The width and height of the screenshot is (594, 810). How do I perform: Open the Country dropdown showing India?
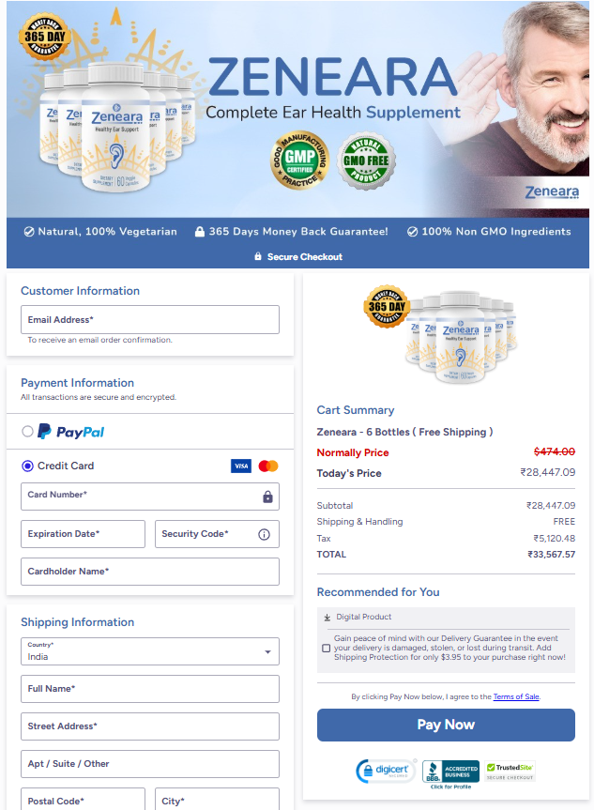coord(150,651)
